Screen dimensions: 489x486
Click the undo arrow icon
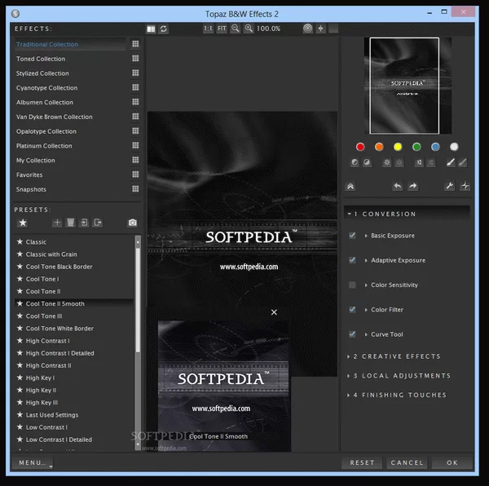pos(397,186)
